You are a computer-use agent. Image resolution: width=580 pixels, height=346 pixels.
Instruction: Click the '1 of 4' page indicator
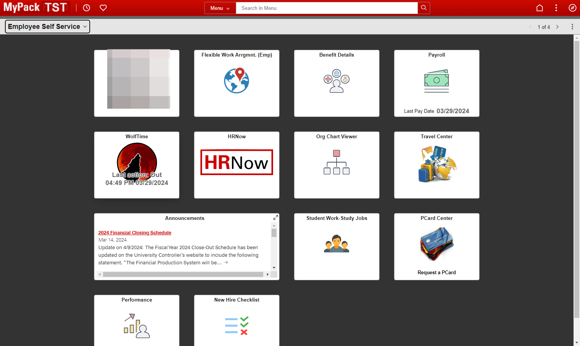click(x=544, y=27)
